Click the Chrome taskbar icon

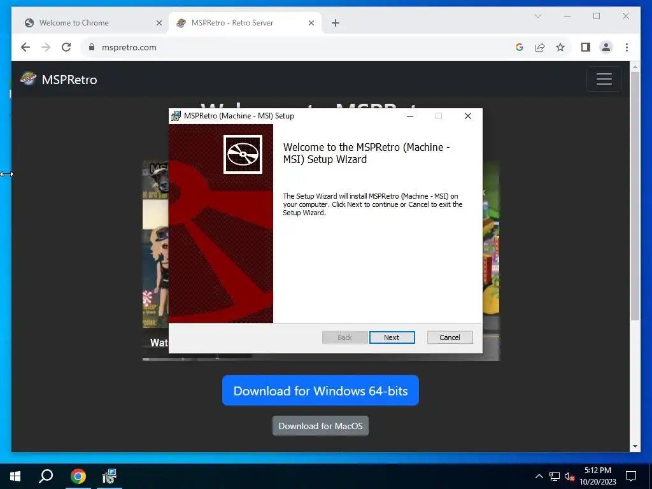coord(78,476)
